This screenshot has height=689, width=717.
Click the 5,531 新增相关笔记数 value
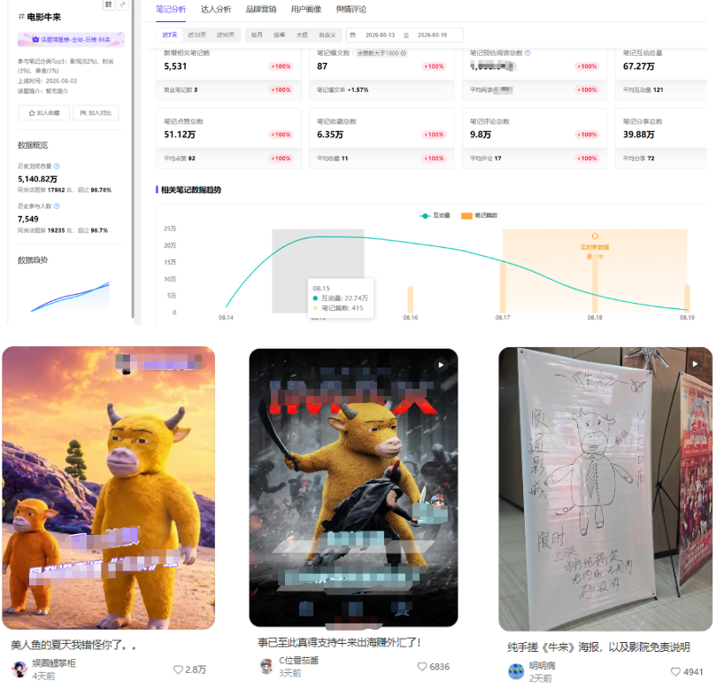click(175, 66)
